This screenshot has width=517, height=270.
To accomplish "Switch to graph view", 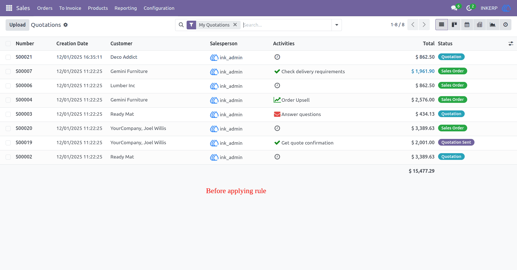I will [493, 25].
